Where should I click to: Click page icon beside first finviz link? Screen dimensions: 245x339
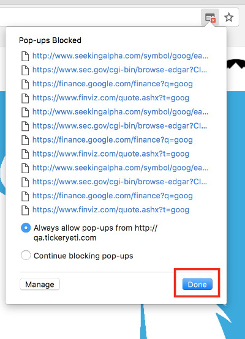point(25,98)
